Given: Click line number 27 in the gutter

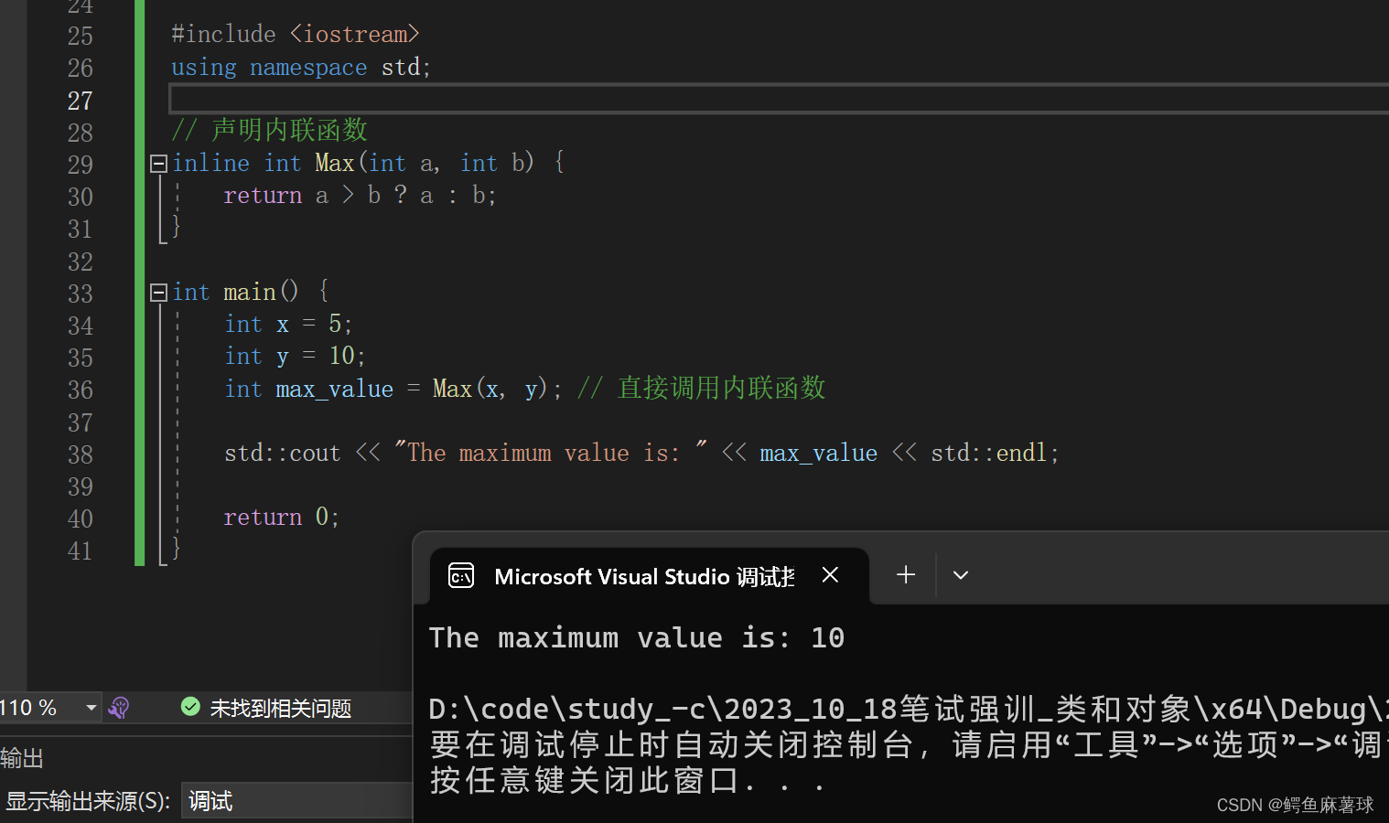Looking at the screenshot, I should pyautogui.click(x=81, y=101).
